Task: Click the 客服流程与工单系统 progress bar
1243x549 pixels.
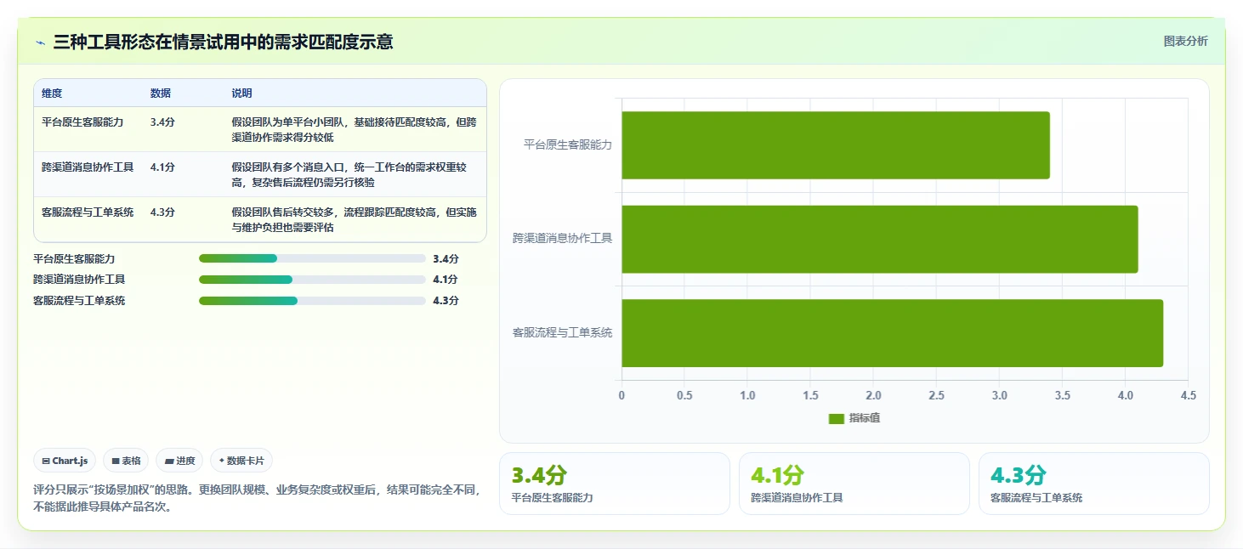Action: [312, 301]
